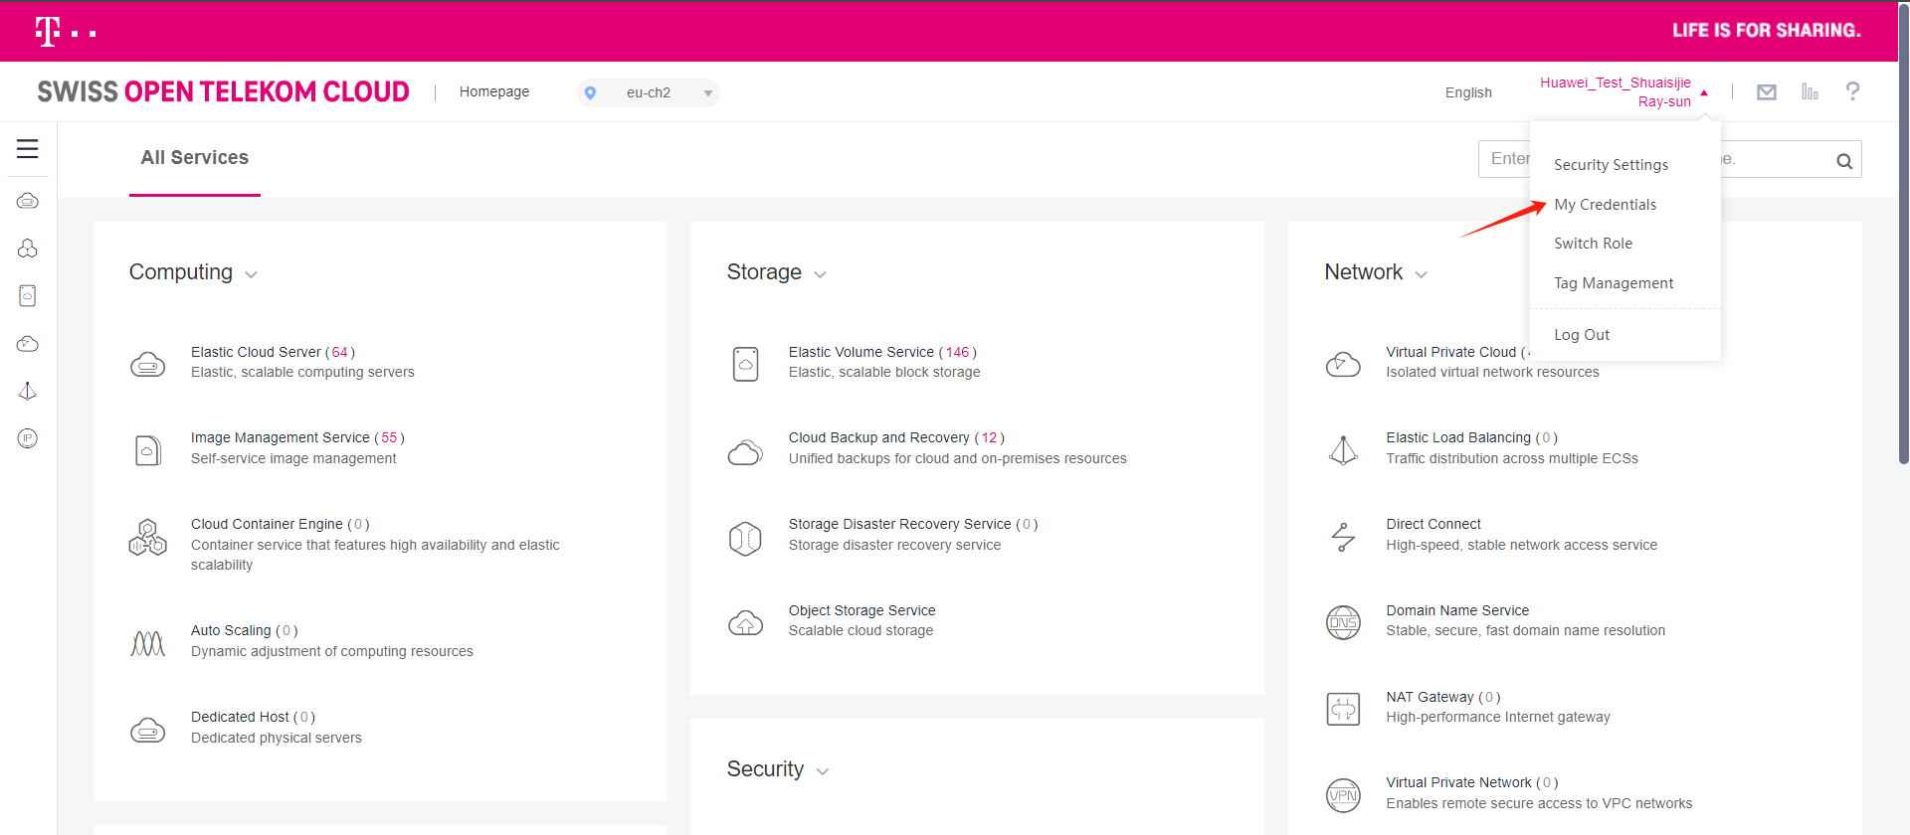This screenshot has height=835, width=1910.
Task: Click the Storage Disaster Recovery Service icon
Action: point(746,539)
